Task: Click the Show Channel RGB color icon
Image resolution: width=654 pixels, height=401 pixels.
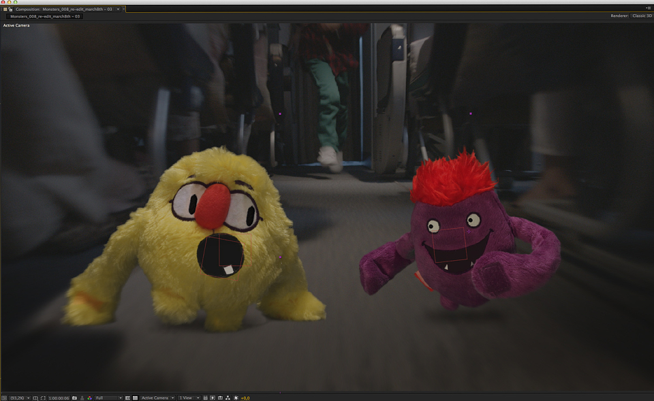Action: click(x=90, y=398)
